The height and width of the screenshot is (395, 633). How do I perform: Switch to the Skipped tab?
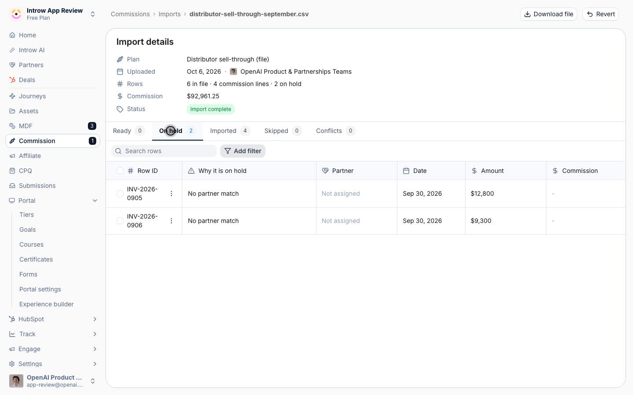(283, 131)
